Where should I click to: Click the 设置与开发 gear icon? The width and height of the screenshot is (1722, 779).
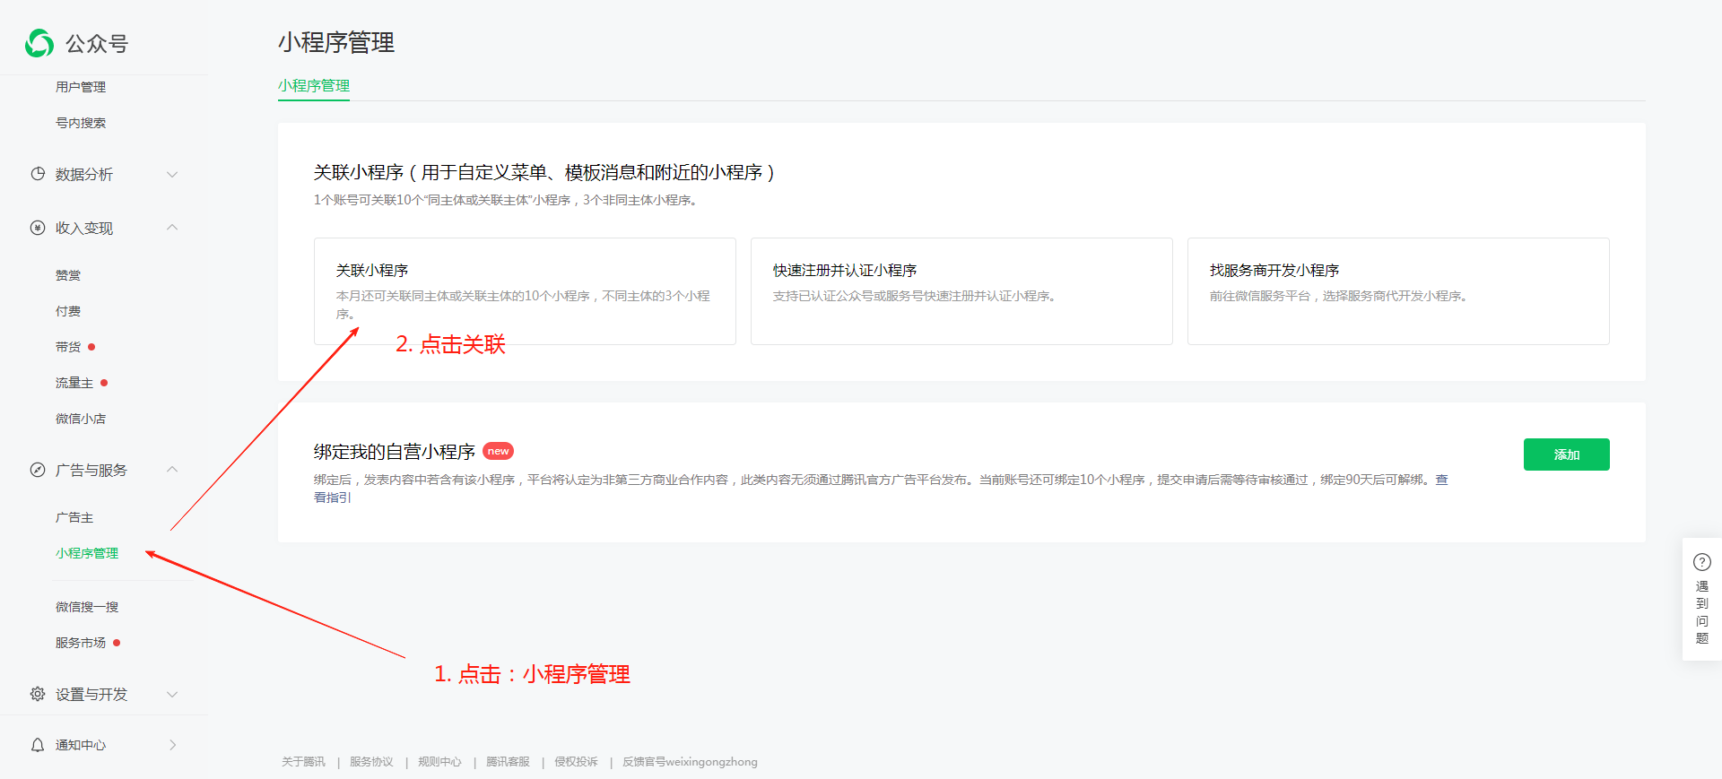pos(38,694)
